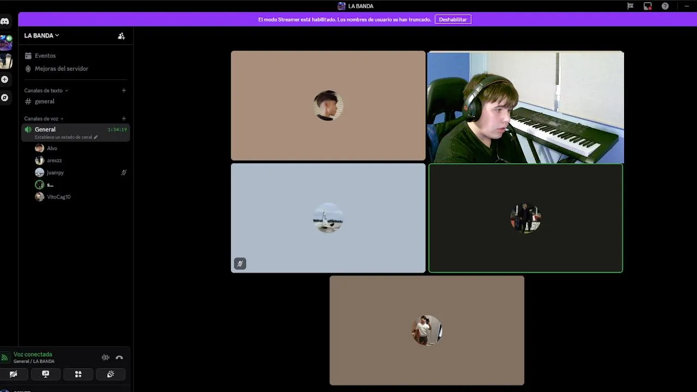Open the activities shapes button
697x392 pixels.
78,374
